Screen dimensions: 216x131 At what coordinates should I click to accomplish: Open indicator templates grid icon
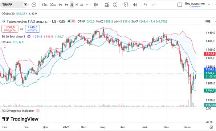pyautogui.click(x=115, y=5)
